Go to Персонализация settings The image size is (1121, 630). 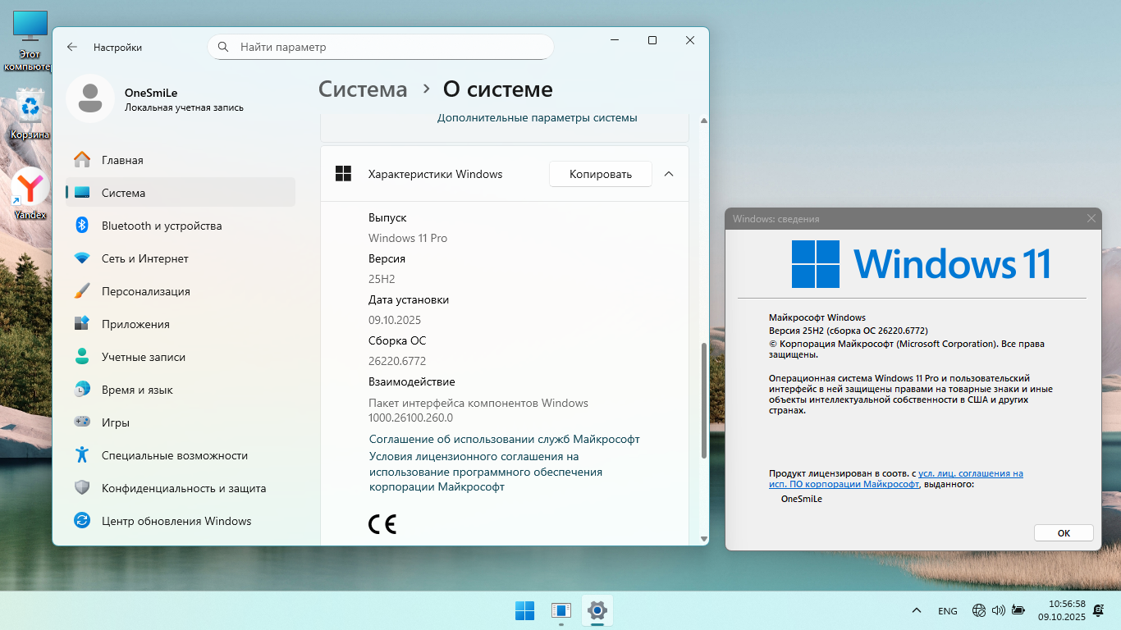coord(145,291)
